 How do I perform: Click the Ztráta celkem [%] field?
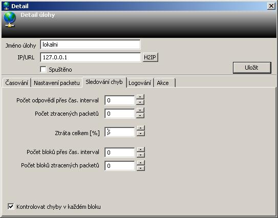pos(120,132)
